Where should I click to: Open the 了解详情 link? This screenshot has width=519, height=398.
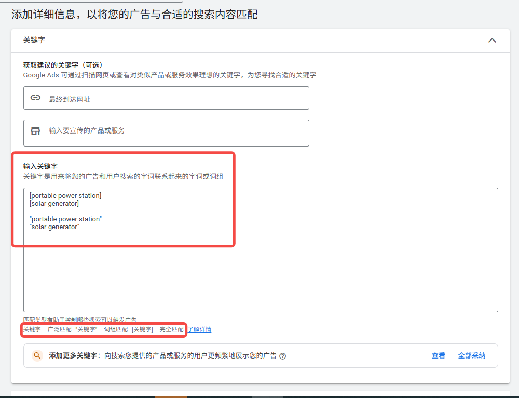point(197,329)
